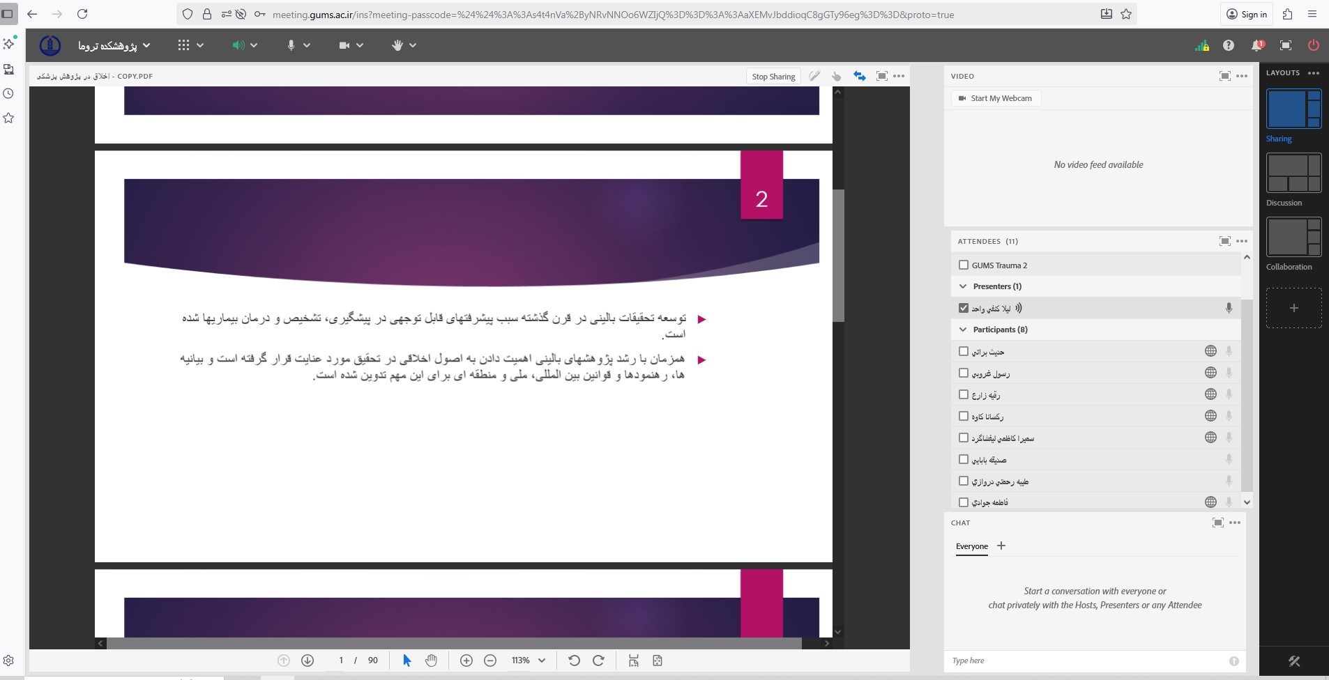Collapse the Participants (8) group
The height and width of the screenshot is (680, 1329).
pyautogui.click(x=963, y=330)
